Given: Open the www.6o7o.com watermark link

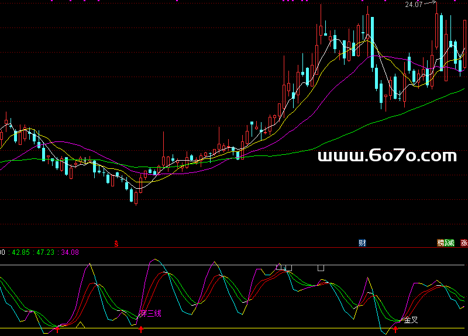Looking at the screenshot, I should click(387, 155).
